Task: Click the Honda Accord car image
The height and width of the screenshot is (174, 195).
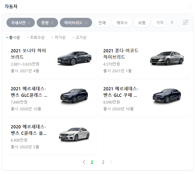Action: pyautogui.click(x=167, y=58)
